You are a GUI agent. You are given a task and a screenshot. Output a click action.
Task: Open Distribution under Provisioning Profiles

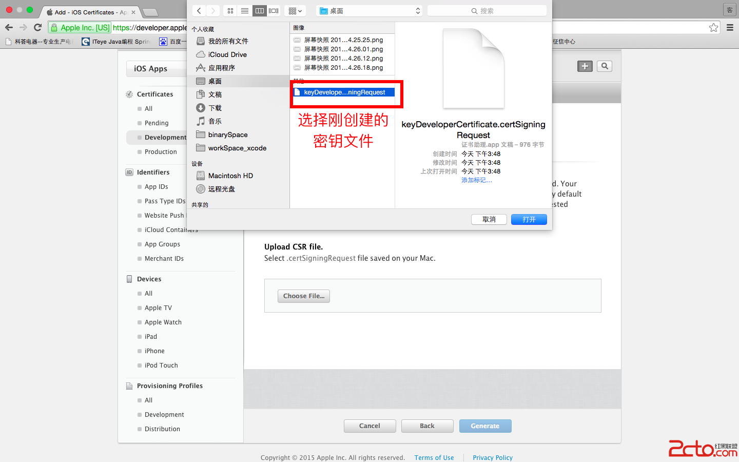click(162, 429)
